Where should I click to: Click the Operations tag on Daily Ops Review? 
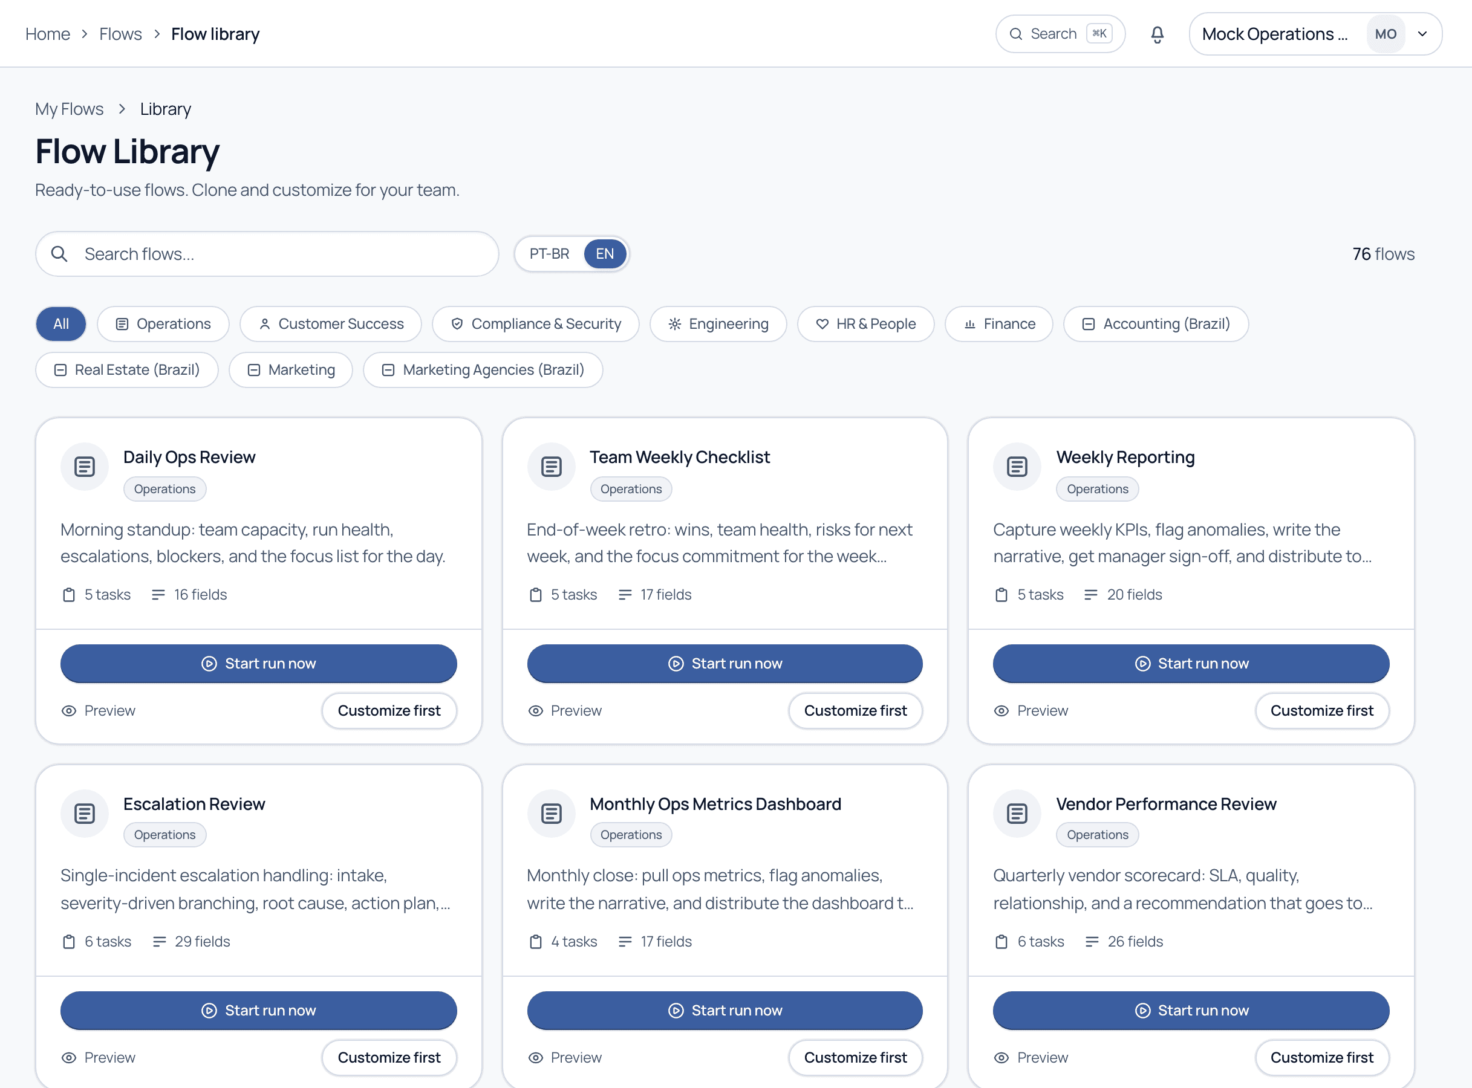point(164,490)
